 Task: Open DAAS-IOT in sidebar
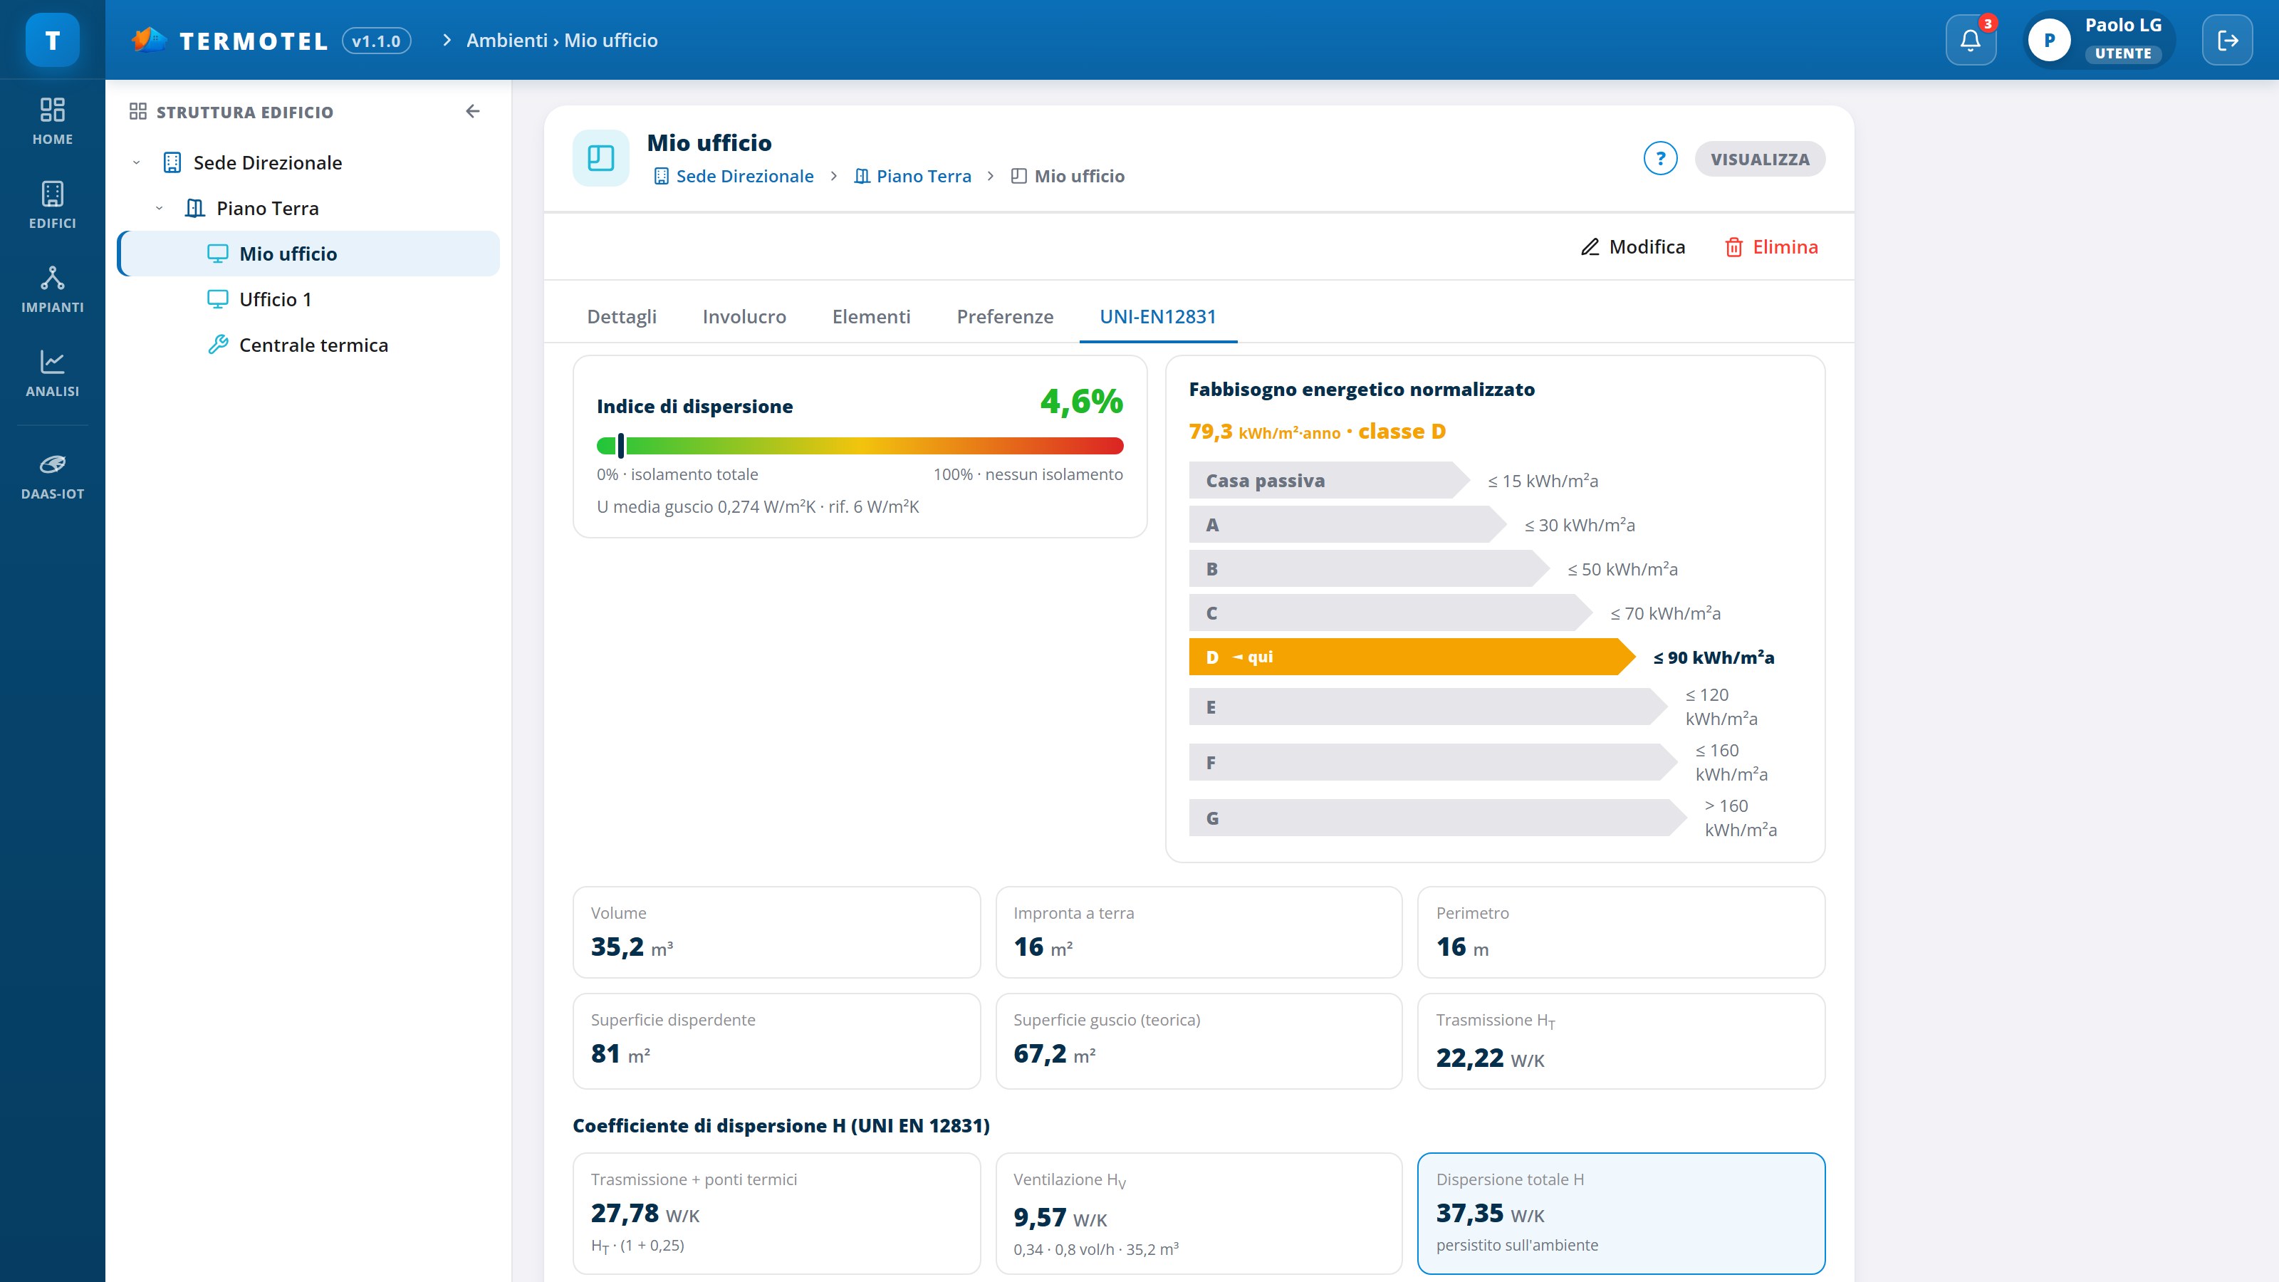tap(52, 476)
